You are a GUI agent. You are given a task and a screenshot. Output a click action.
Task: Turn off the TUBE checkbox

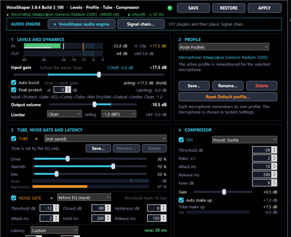click(13, 138)
